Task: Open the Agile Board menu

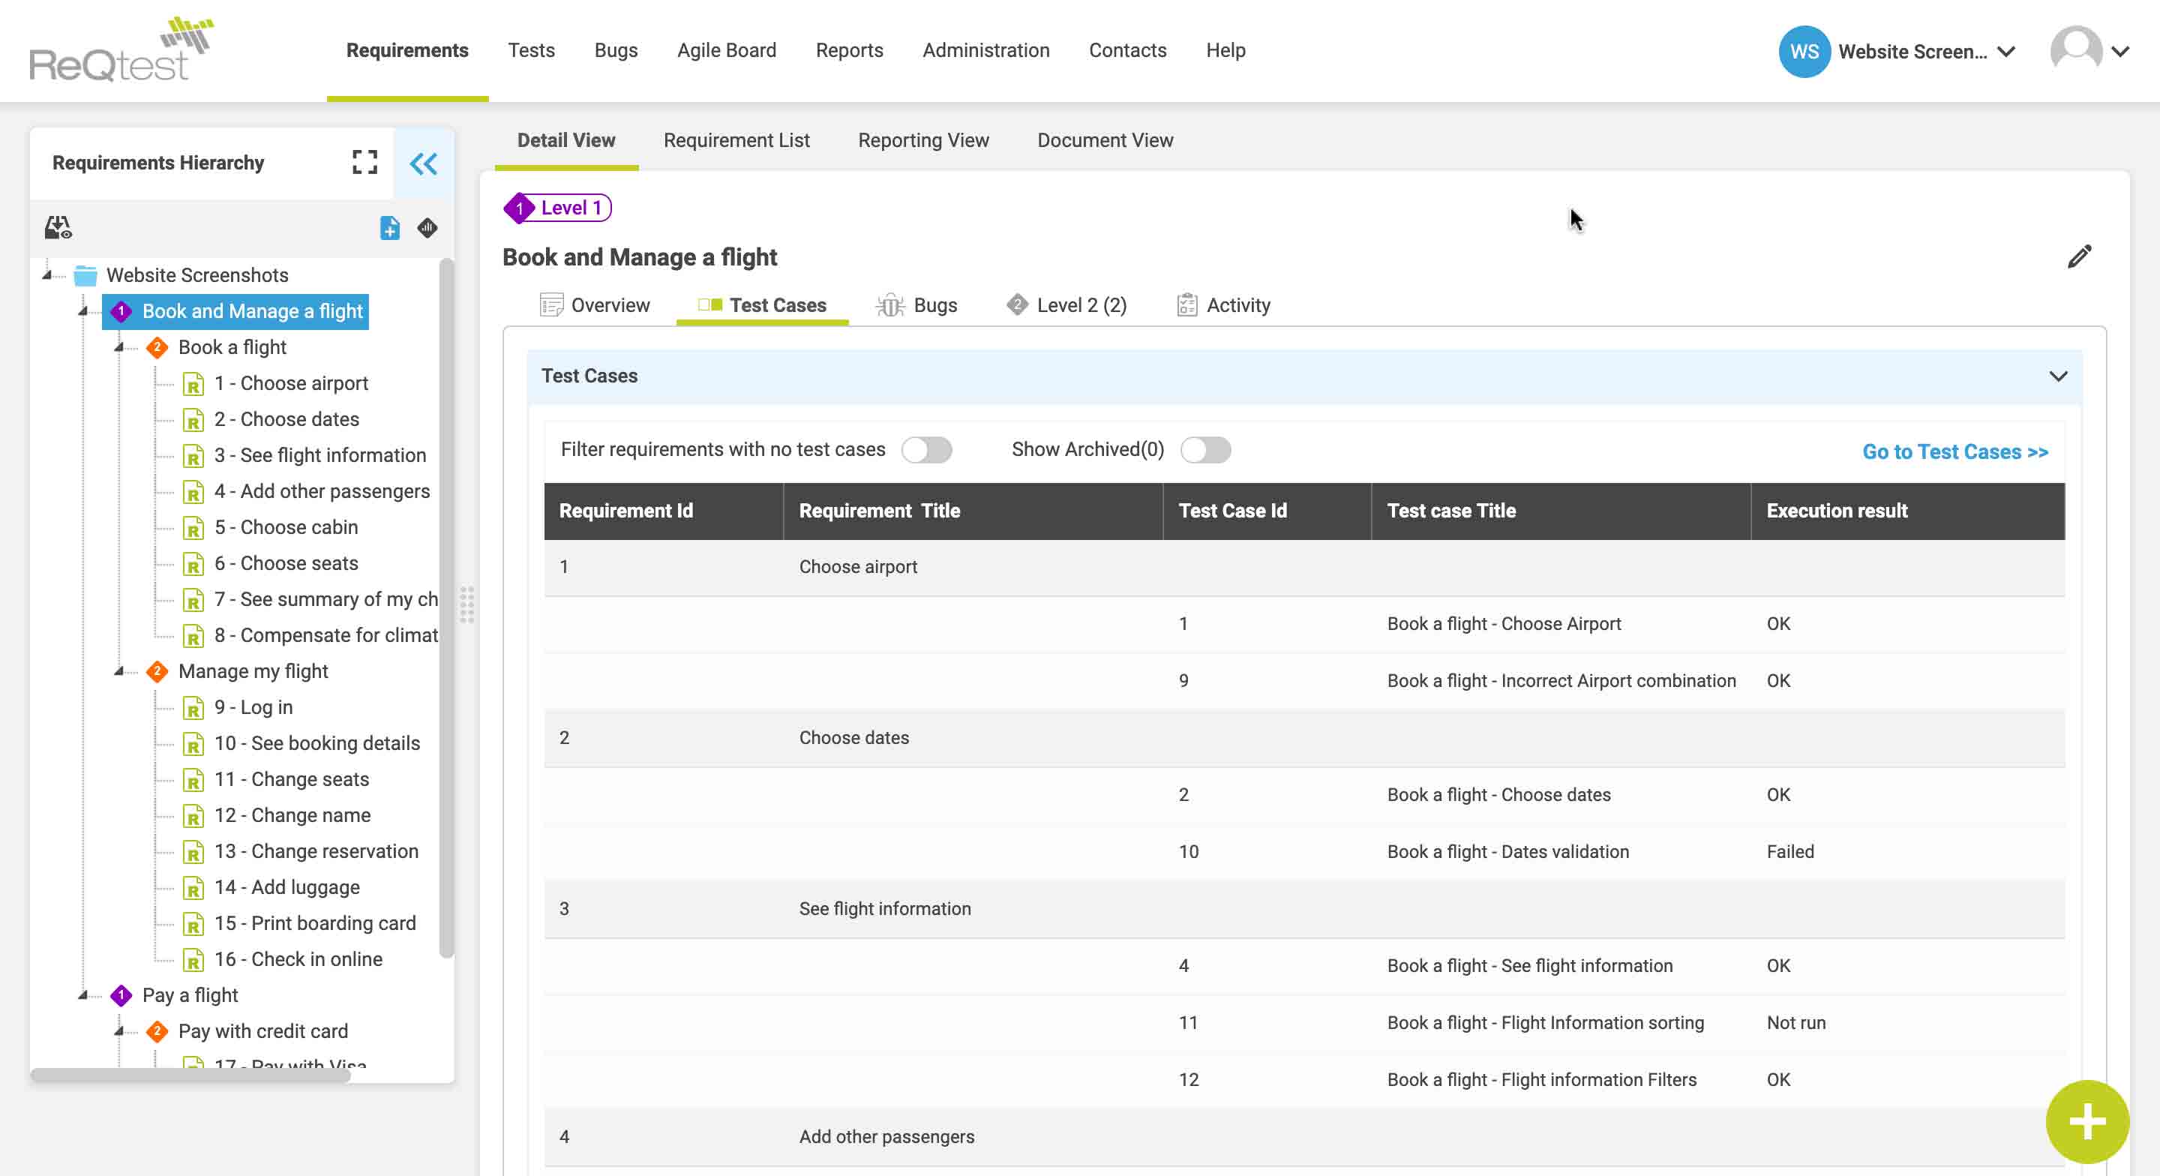Action: pyautogui.click(x=726, y=50)
